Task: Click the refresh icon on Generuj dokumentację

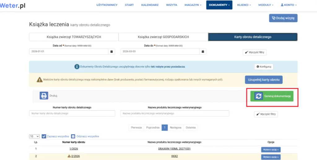Action: coord(258,96)
